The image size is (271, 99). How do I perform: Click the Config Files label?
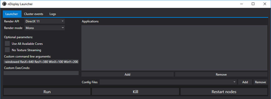[x=90, y=82]
